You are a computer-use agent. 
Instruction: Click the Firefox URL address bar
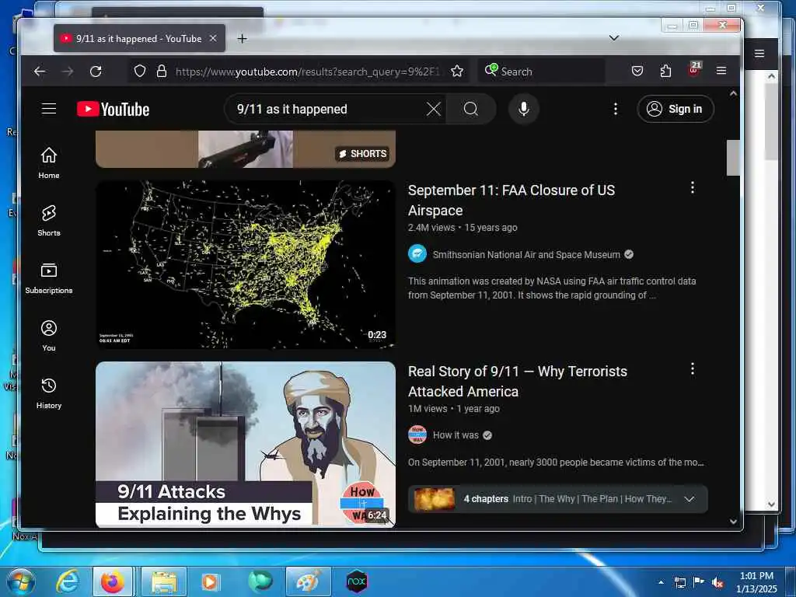[x=308, y=71]
